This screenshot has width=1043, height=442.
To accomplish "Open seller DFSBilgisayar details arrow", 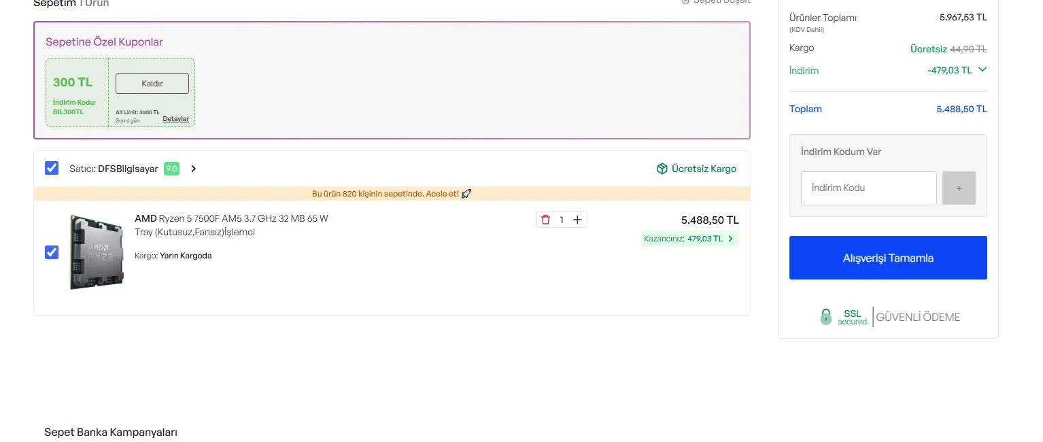I will 193,169.
